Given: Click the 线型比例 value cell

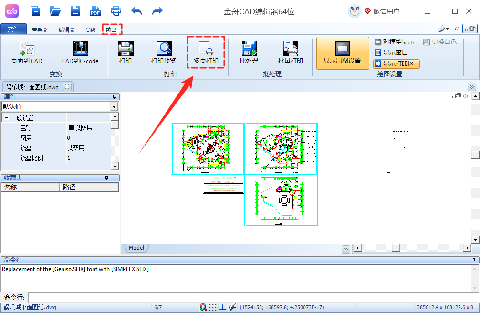Looking at the screenshot, I should pyautogui.click(x=88, y=158).
